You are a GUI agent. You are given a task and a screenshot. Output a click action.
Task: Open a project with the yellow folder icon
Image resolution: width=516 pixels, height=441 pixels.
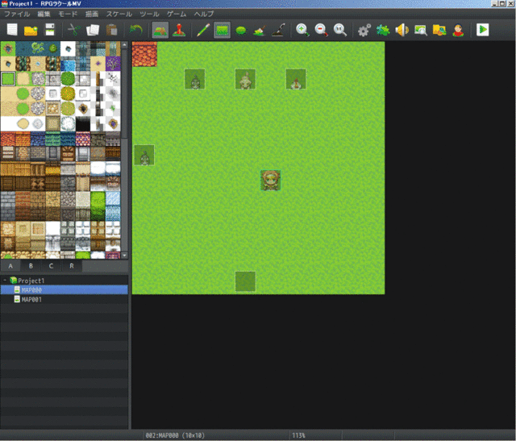coord(31,31)
